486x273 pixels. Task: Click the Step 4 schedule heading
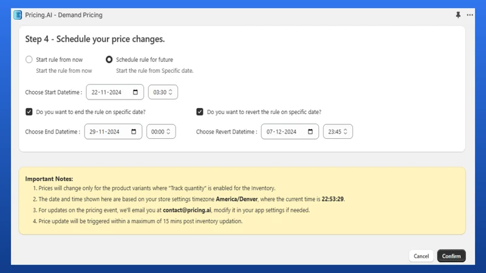click(x=95, y=39)
